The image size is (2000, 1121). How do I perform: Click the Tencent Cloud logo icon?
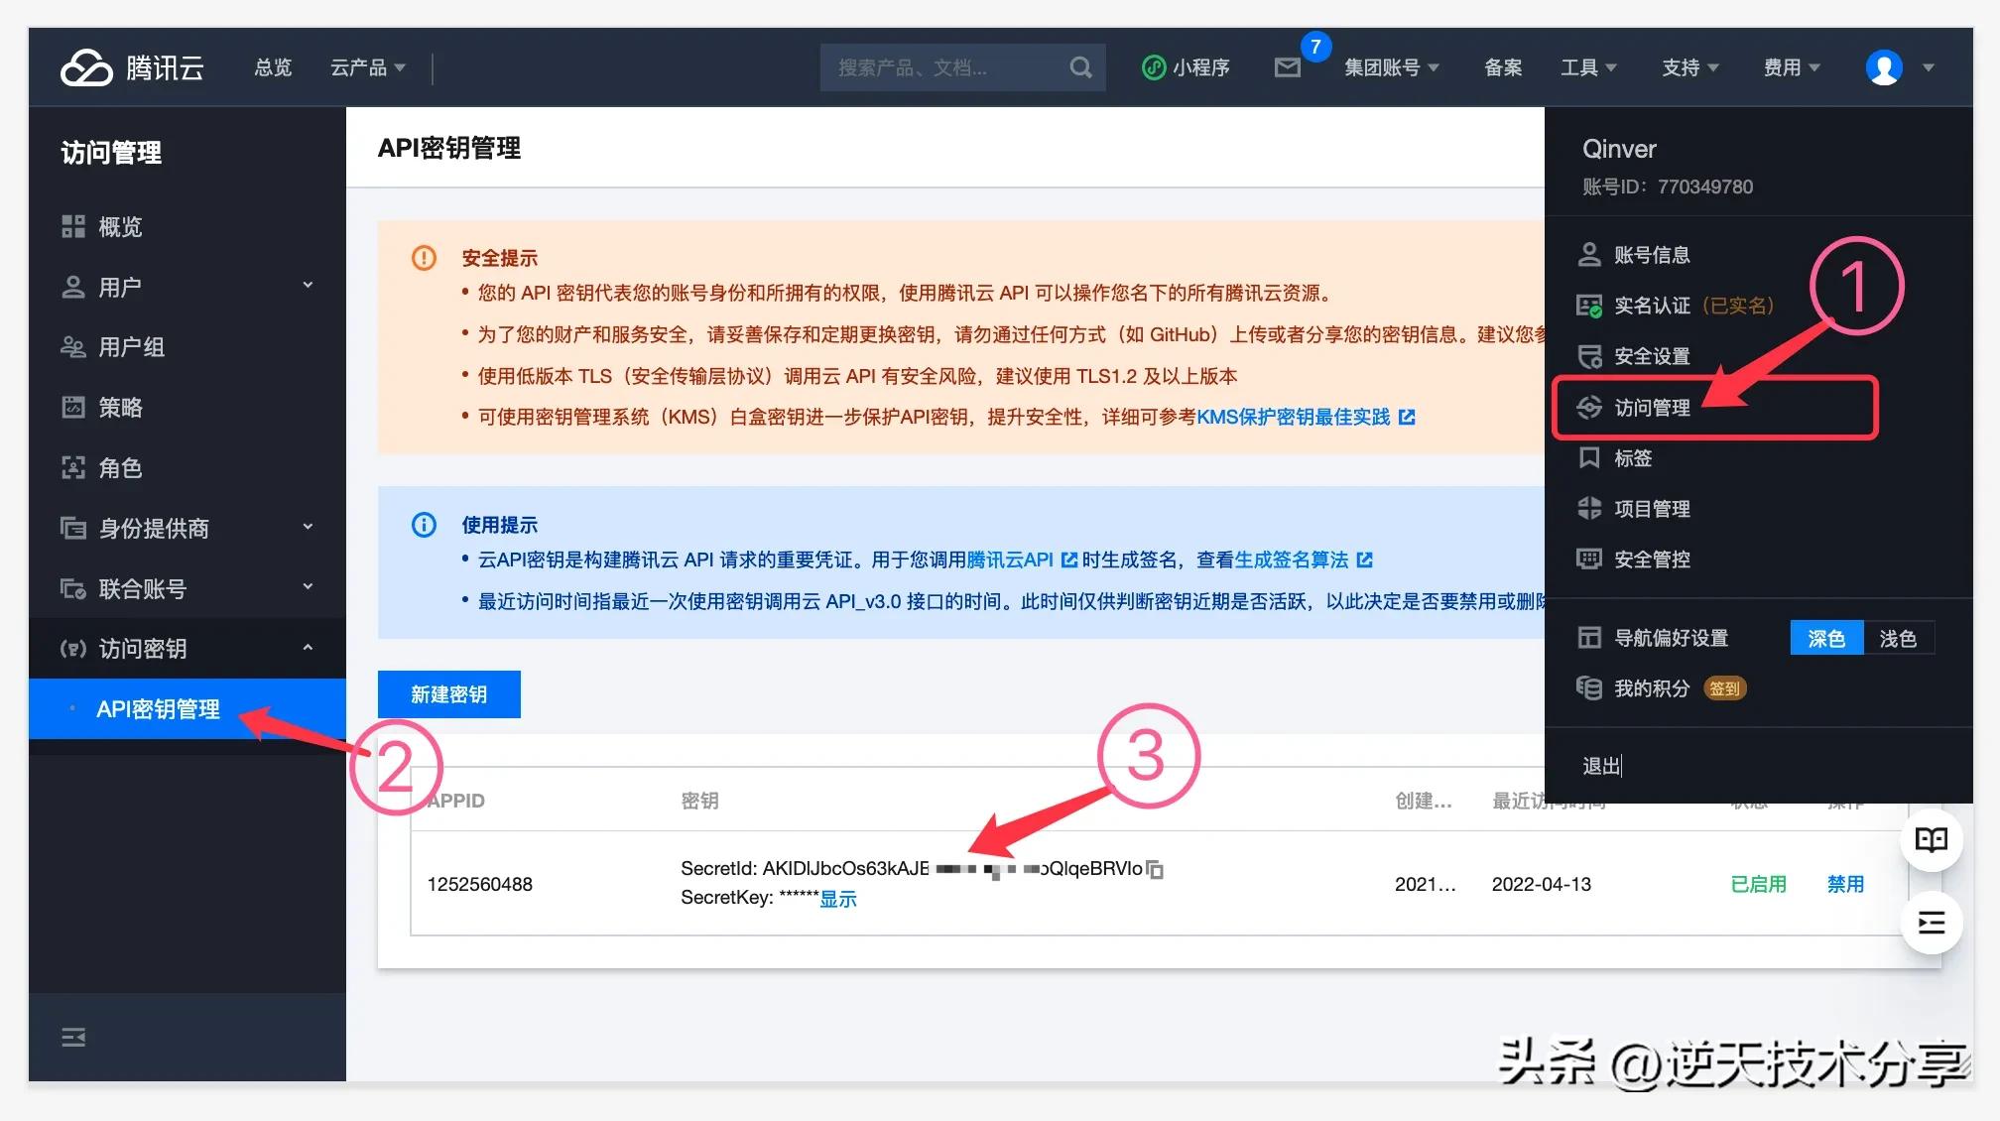pos(87,66)
